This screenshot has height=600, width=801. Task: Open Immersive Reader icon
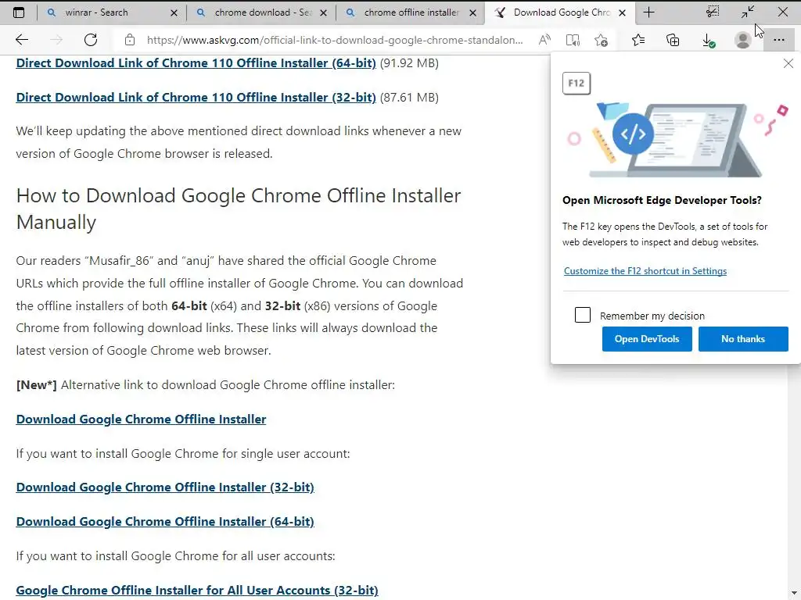[x=573, y=40]
